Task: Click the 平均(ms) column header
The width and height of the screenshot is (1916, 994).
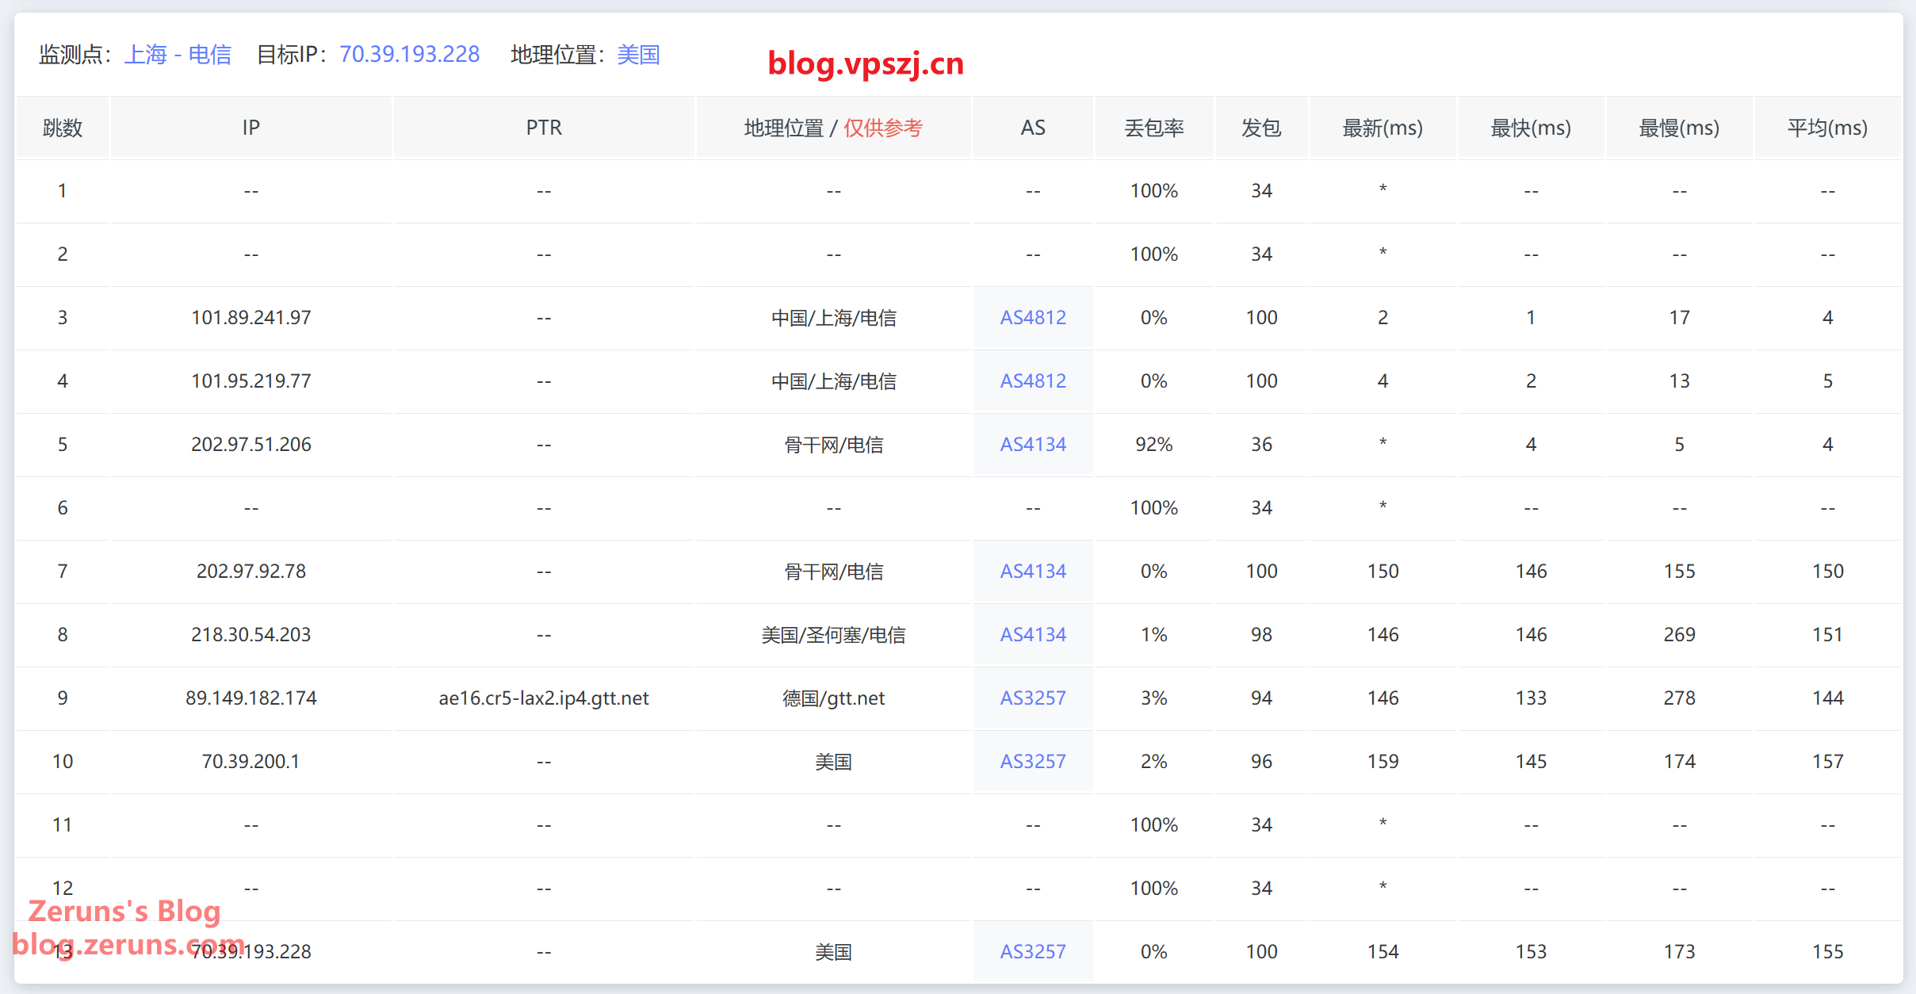Action: [1827, 128]
